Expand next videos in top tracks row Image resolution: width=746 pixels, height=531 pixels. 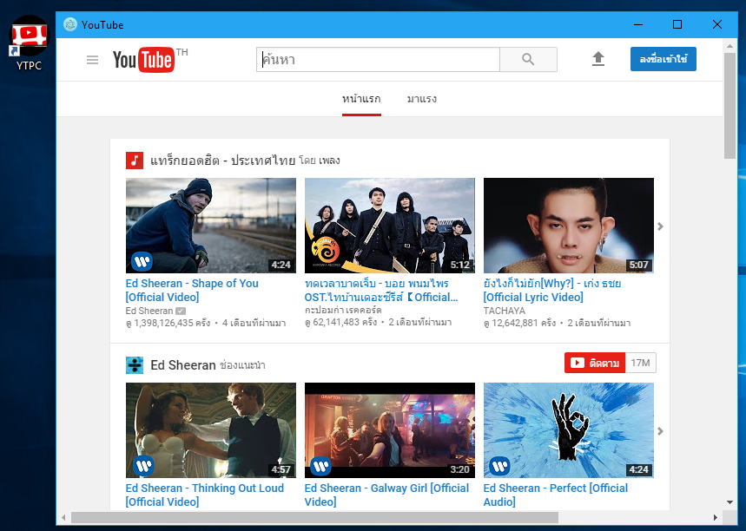click(x=660, y=226)
